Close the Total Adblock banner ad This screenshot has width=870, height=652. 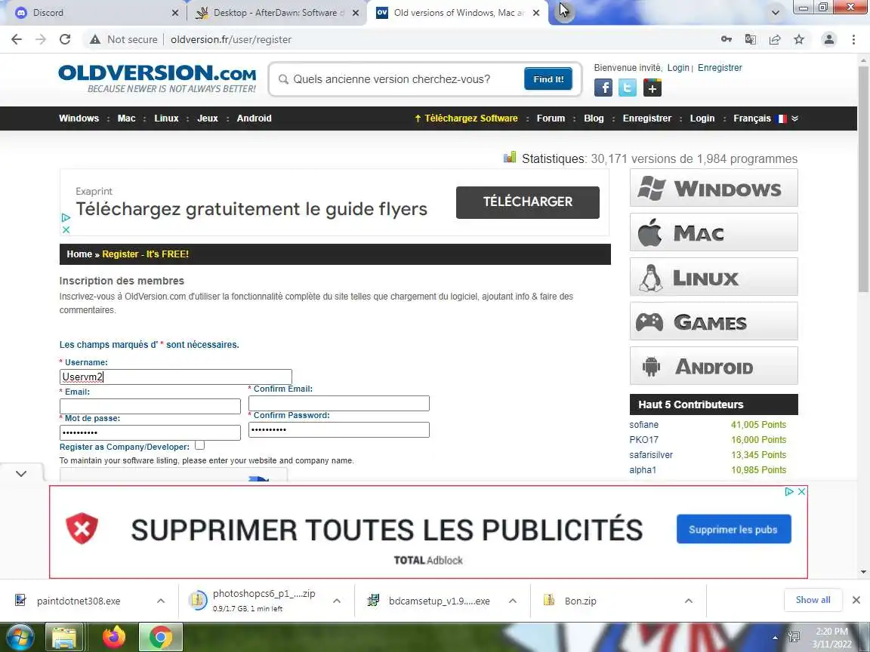801,492
